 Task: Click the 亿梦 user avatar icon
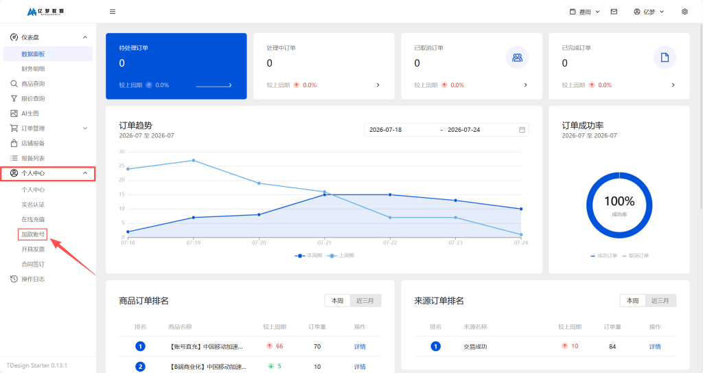(x=636, y=12)
